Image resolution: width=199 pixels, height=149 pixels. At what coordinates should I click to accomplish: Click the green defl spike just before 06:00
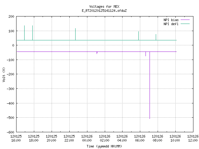point(139,36)
